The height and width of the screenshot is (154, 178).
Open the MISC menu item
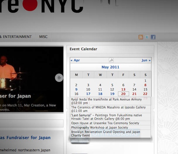43,37
